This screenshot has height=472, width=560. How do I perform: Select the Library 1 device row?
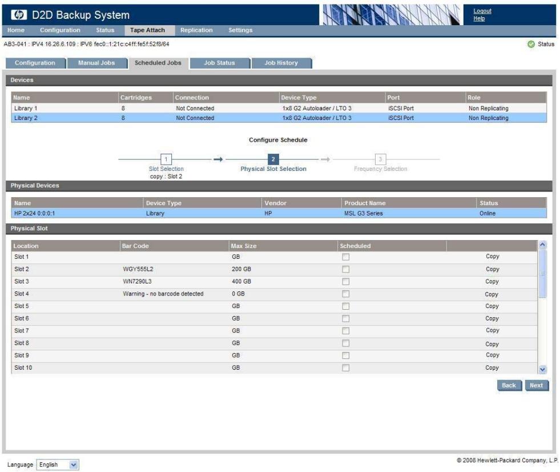[x=279, y=109]
